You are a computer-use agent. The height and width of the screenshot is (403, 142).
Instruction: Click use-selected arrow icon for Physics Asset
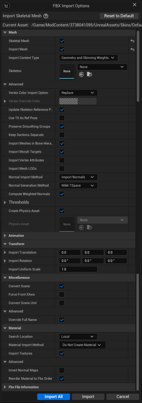click(x=81, y=227)
